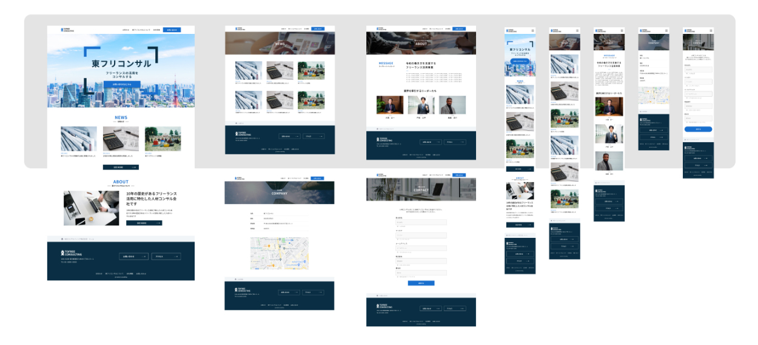Click blue submit button on desktop contact form

[421, 283]
